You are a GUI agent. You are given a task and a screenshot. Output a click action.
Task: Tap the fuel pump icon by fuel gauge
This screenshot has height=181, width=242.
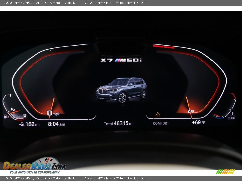pos(6,116)
